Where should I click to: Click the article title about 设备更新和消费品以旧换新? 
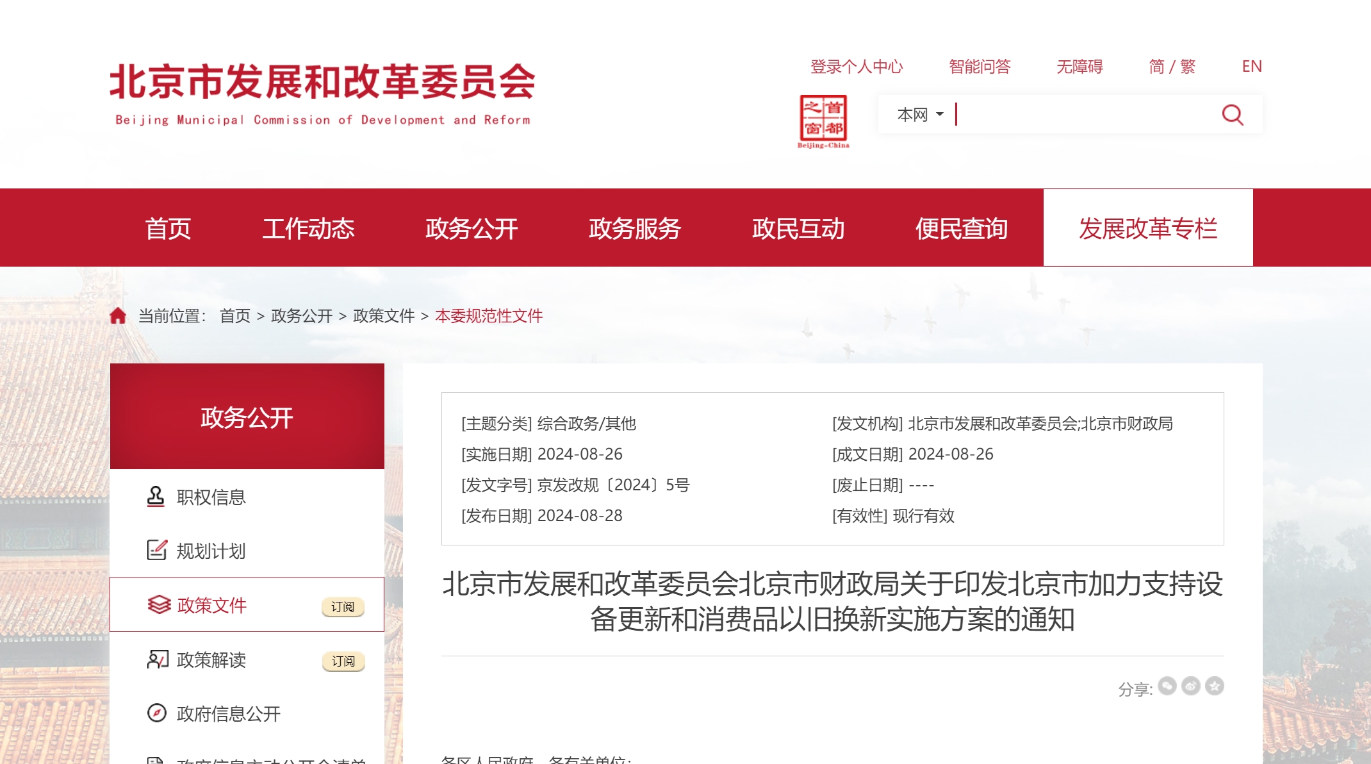[x=832, y=601]
